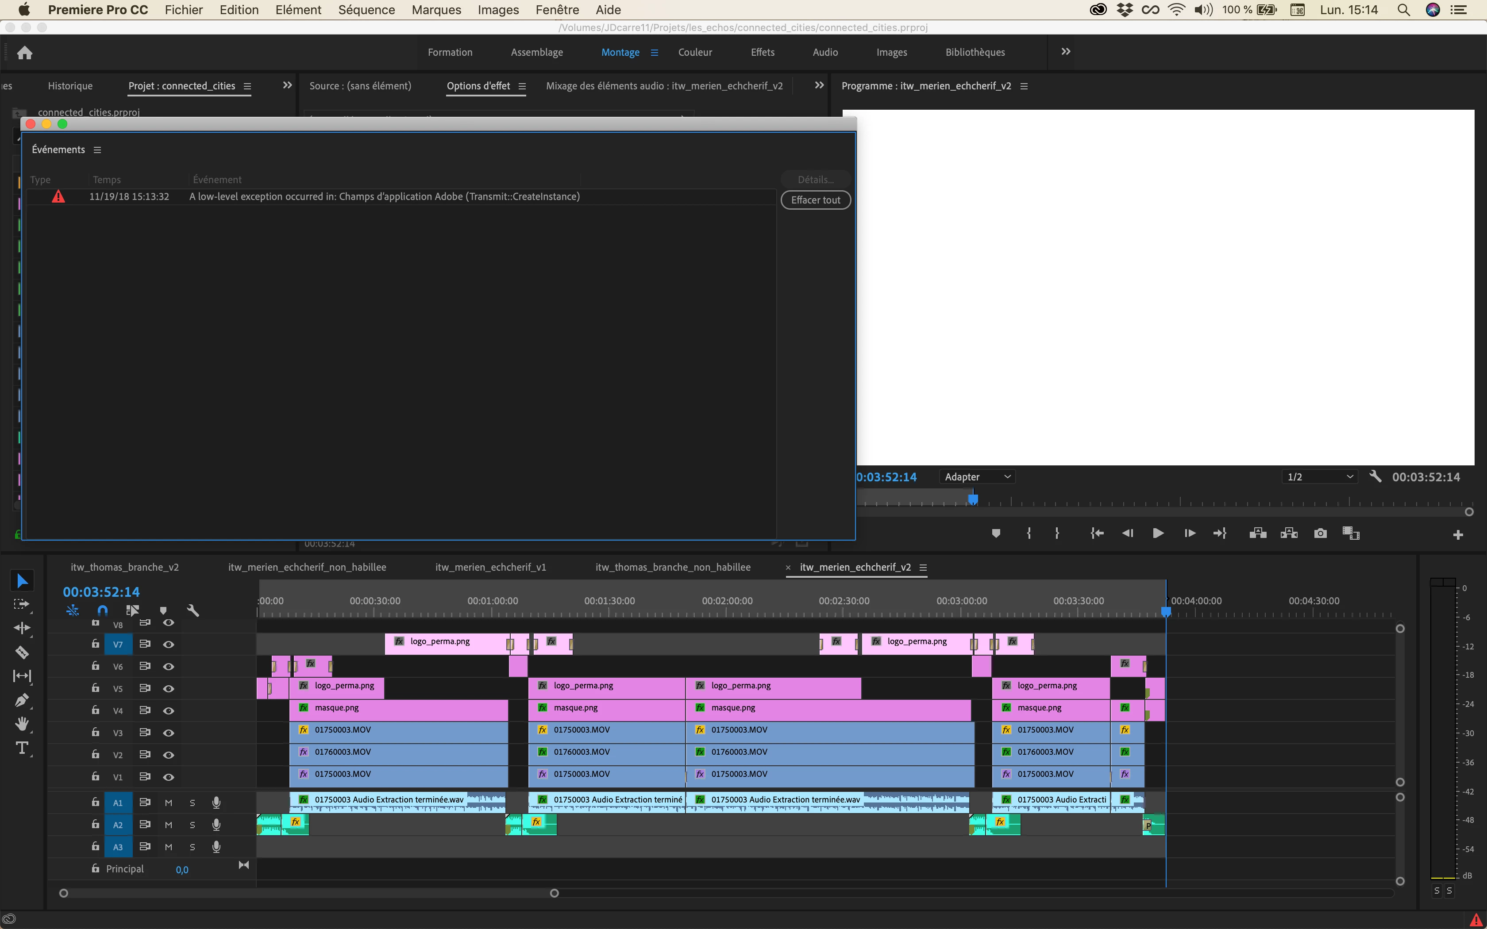The image size is (1487, 929).
Task: Open the Séquence menu
Action: [x=366, y=10]
